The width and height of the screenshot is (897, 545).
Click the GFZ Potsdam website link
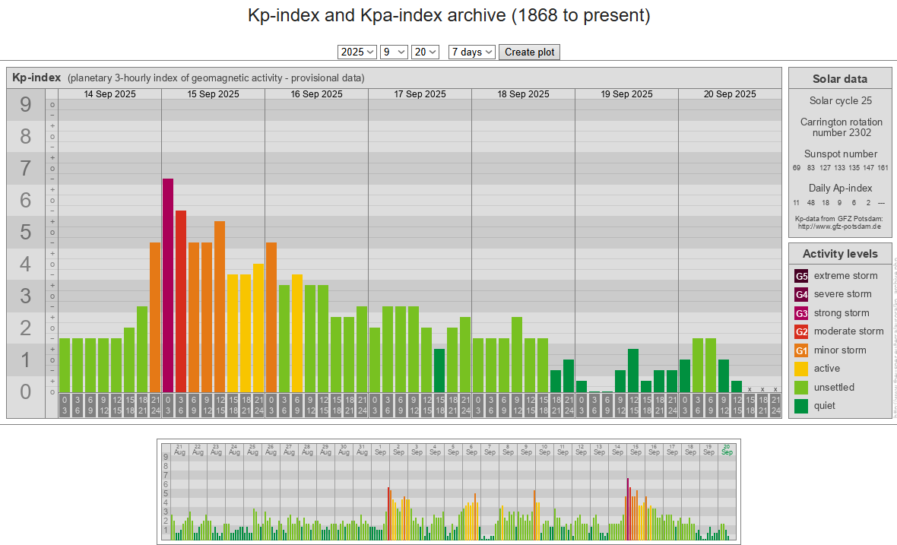click(839, 227)
